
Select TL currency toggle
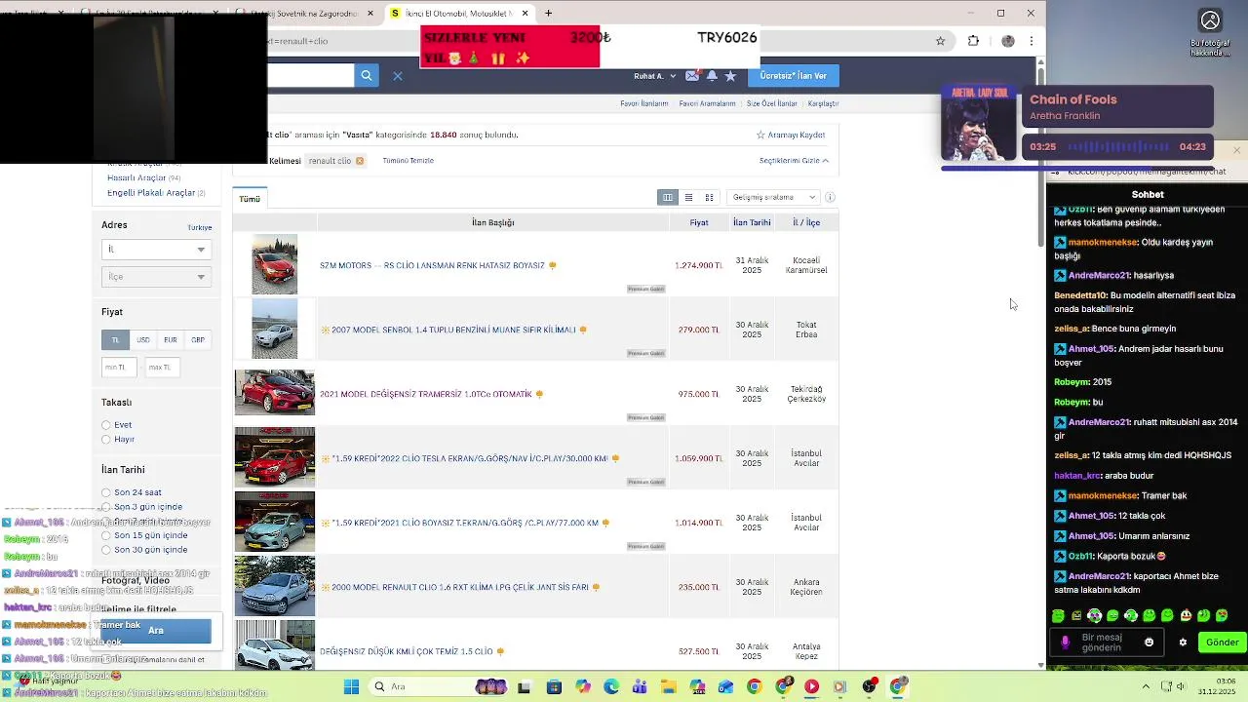pos(115,340)
